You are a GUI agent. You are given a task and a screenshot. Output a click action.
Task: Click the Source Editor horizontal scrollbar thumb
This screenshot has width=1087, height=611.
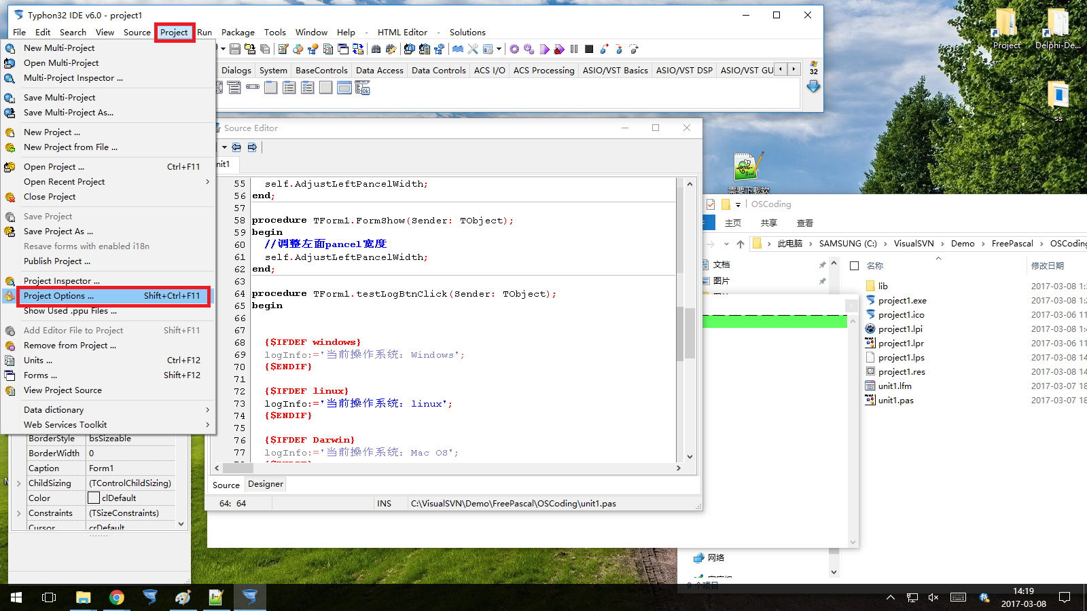pos(238,468)
